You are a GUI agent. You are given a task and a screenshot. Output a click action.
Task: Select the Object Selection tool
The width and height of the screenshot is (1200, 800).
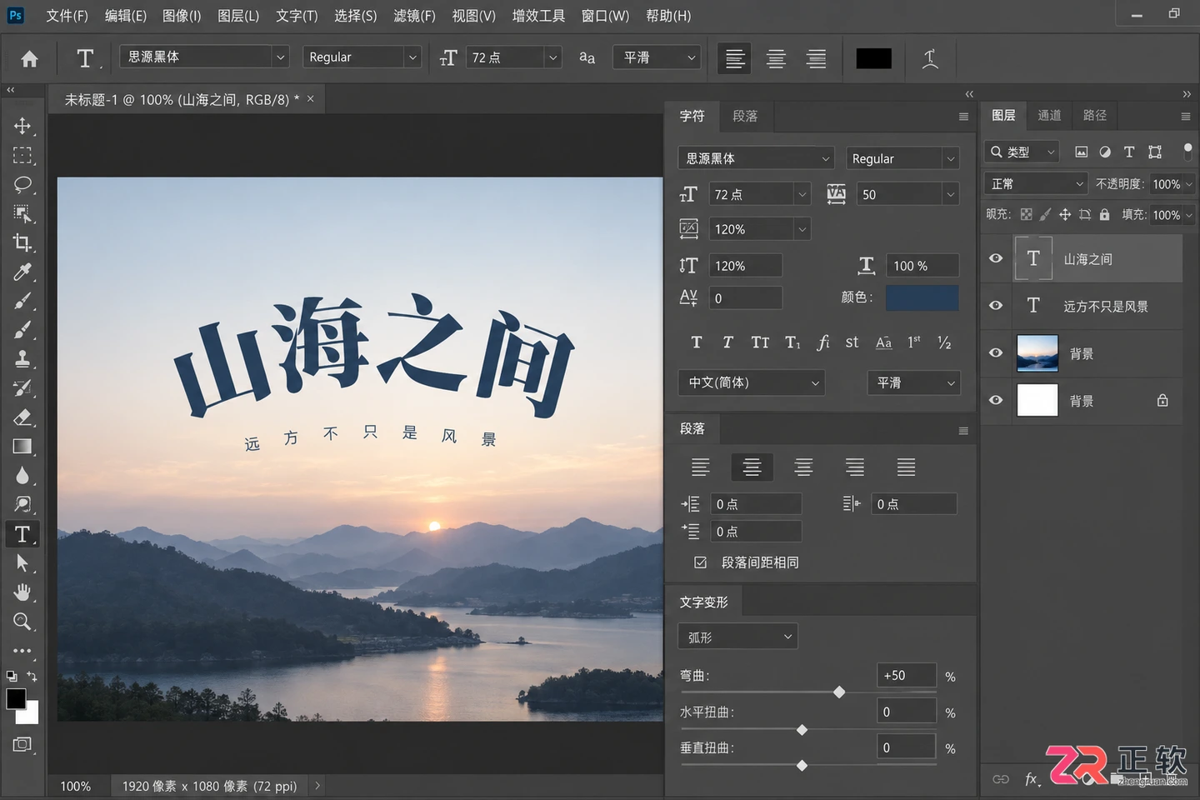click(x=22, y=214)
